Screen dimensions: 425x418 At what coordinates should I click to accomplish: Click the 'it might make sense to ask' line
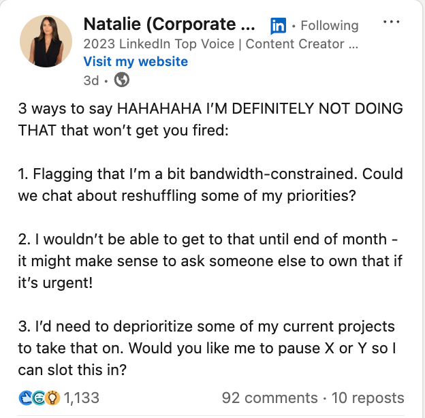pos(210,261)
